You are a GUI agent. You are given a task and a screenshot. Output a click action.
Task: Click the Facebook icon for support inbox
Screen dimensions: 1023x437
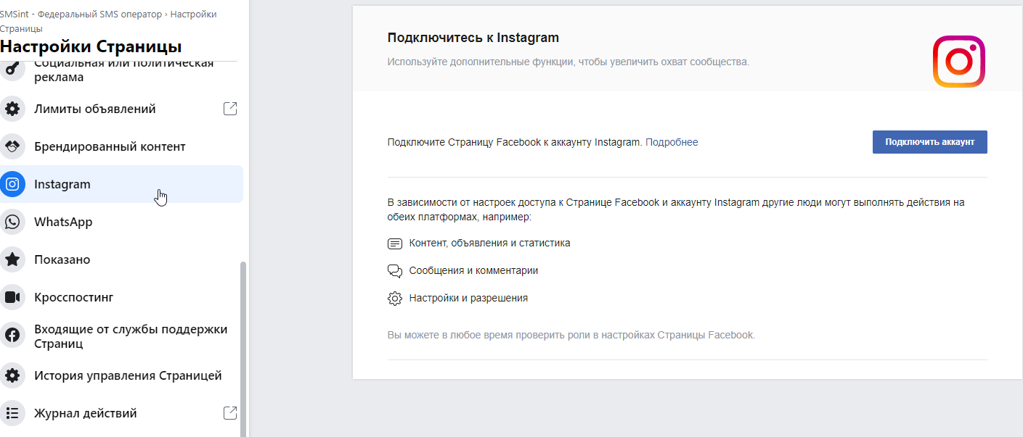point(12,335)
